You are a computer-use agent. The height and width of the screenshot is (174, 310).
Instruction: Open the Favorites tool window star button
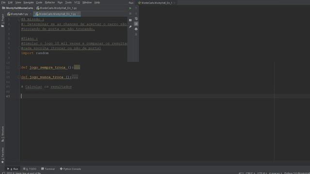point(2,162)
